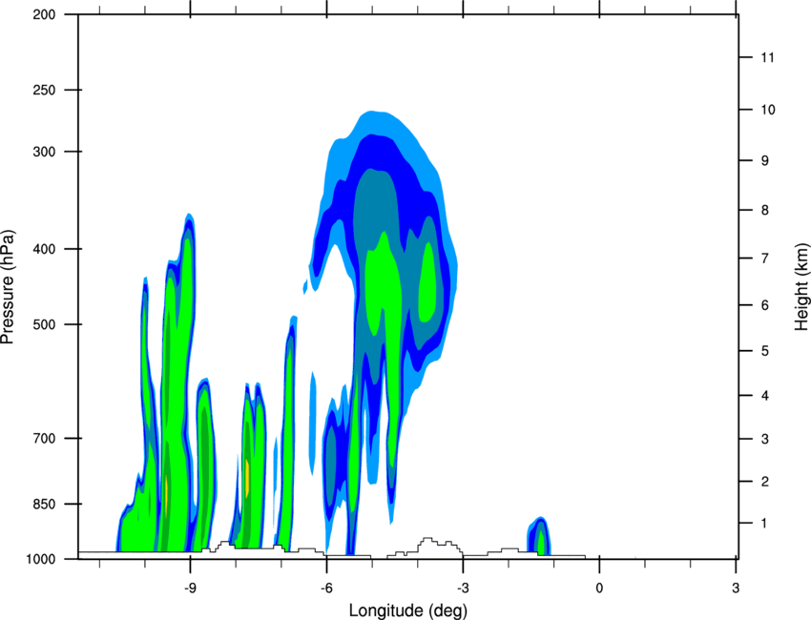Click the small isolated cloud near longitude -1

[x=539, y=536]
